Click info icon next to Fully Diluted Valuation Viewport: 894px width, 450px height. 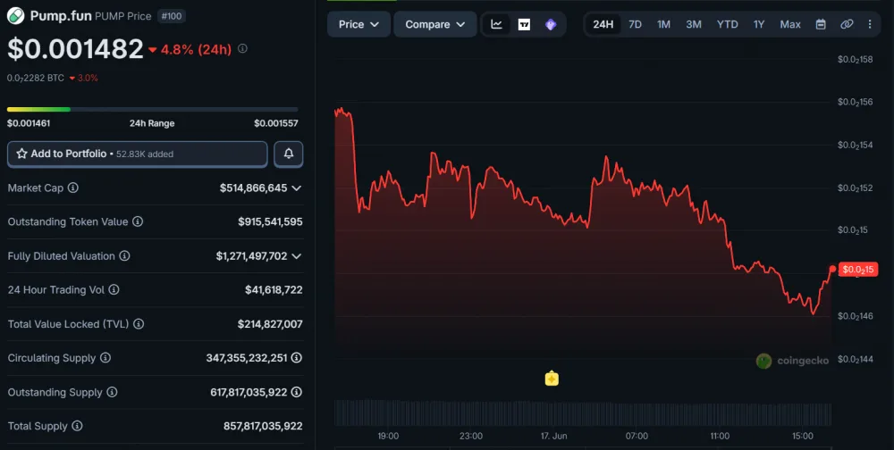coord(124,255)
